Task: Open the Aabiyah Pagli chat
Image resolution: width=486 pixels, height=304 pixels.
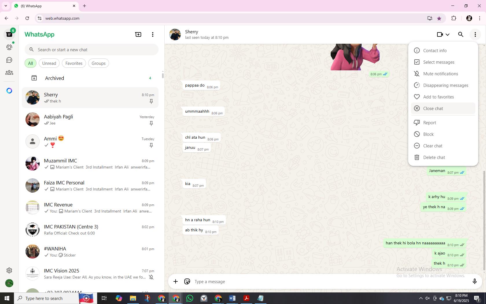Action: pos(90,120)
